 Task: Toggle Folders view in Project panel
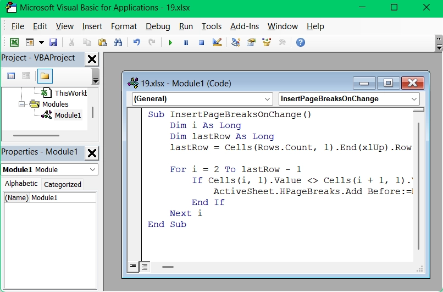click(45, 76)
